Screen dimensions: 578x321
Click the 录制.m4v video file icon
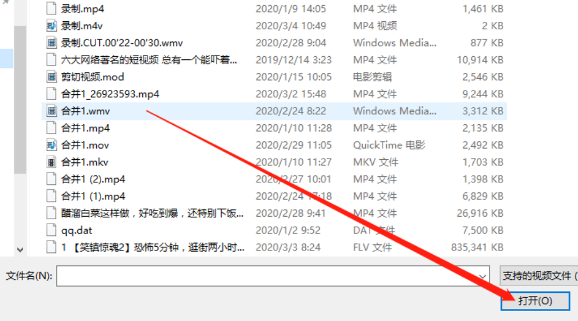pos(52,26)
